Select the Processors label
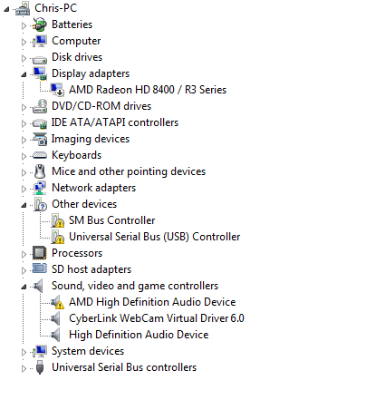 point(77,253)
